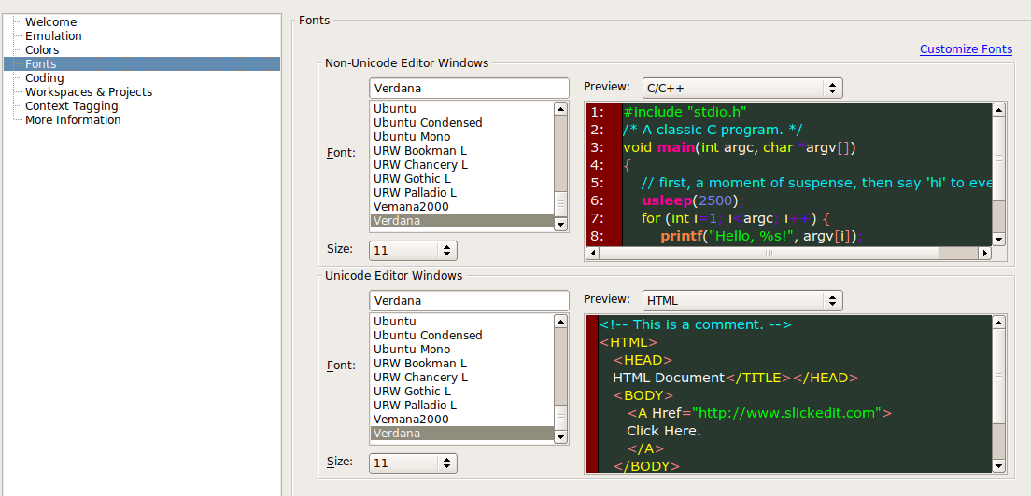This screenshot has width=1031, height=496.
Task: Choose Verdana in Unicode font list
Action: tap(462, 433)
